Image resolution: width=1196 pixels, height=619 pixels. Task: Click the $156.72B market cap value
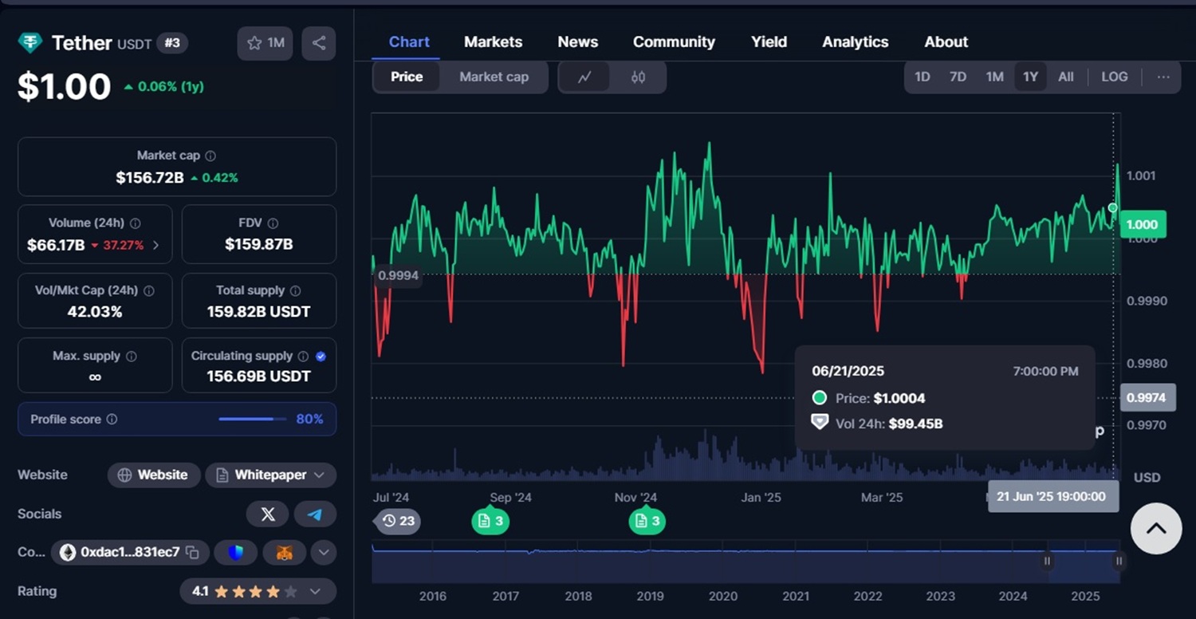click(x=150, y=178)
